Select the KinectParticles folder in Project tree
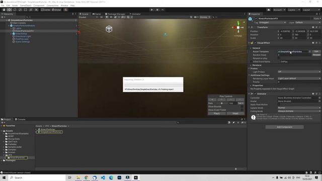Screen dimensions: 322x181 [x=18, y=157]
